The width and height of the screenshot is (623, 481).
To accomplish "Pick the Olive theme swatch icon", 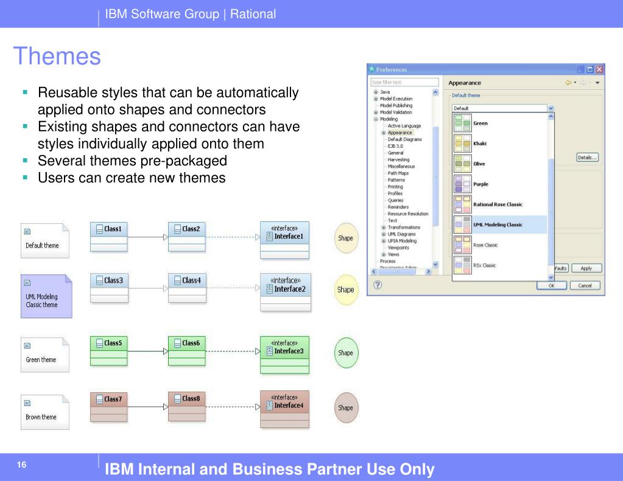I will tap(462, 164).
